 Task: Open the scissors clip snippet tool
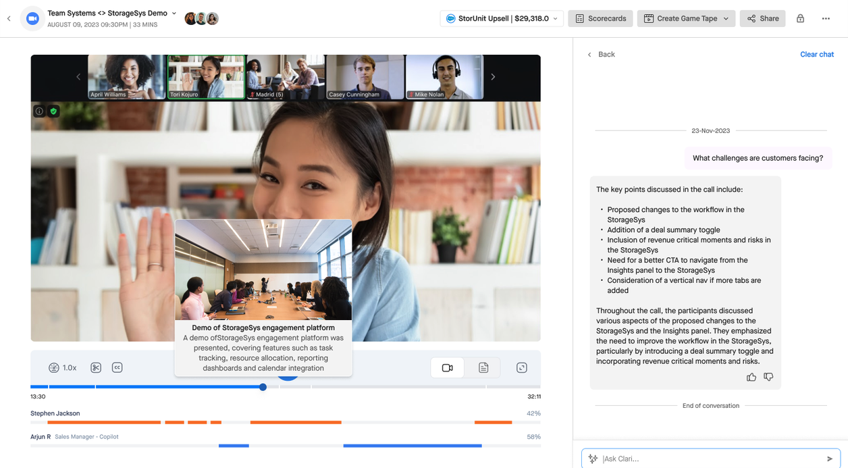(x=96, y=367)
